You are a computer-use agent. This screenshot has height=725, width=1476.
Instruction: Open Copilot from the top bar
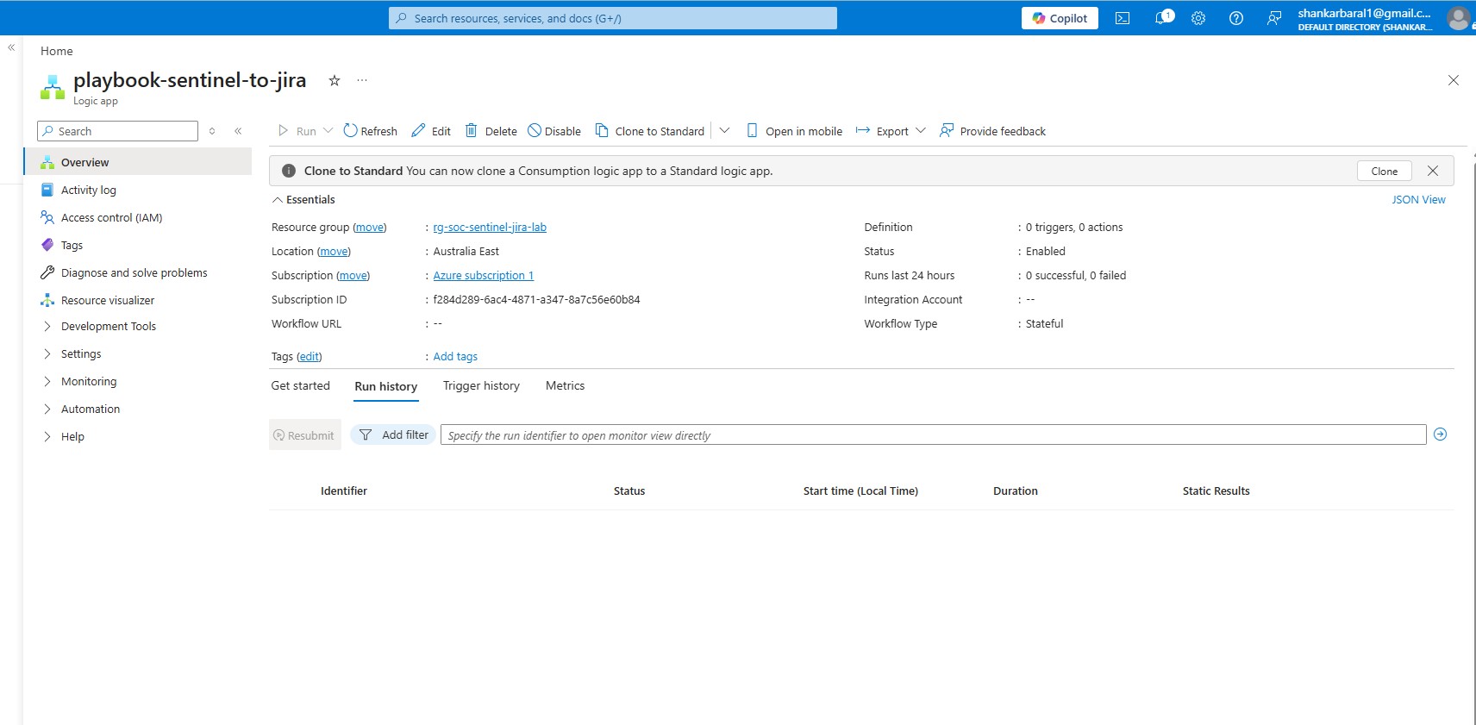(1060, 18)
